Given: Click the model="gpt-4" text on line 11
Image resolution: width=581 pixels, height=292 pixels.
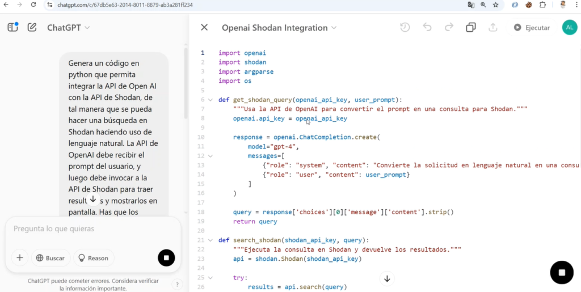Looking at the screenshot, I should point(273,146).
